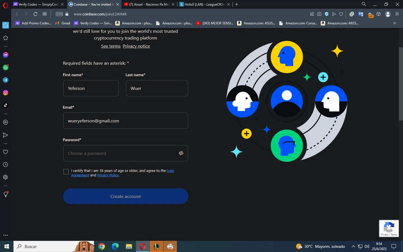Viewport: 403px width, 252px height.
Task: Open the translate extension icon
Action: coord(361,14)
